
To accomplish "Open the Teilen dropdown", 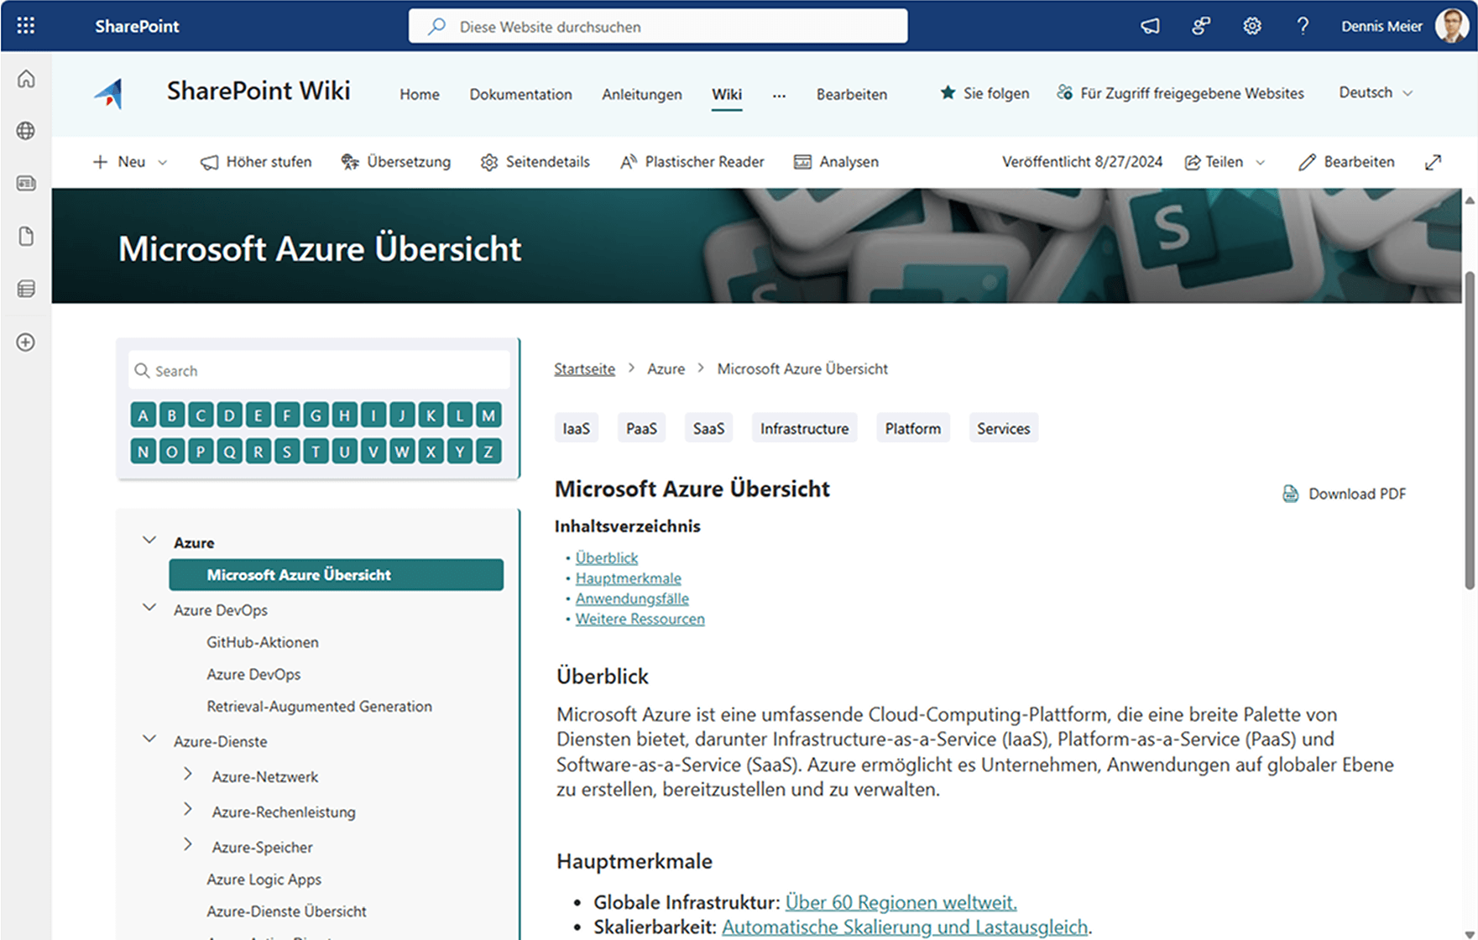I will point(1225,162).
